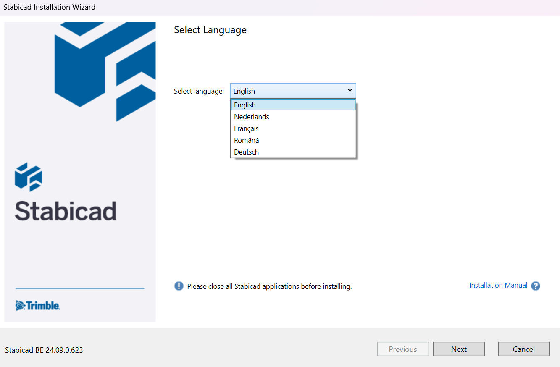Image resolution: width=560 pixels, height=367 pixels.
Task: Click the Trimble logo
Action: click(38, 305)
